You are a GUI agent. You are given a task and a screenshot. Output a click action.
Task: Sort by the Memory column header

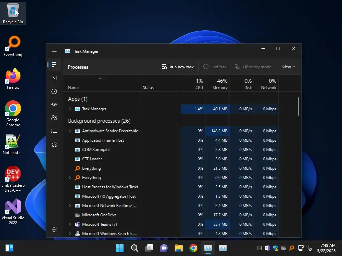coord(217,83)
